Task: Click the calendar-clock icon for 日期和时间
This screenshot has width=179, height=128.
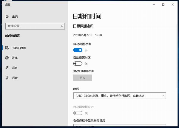Action: (x=7, y=48)
